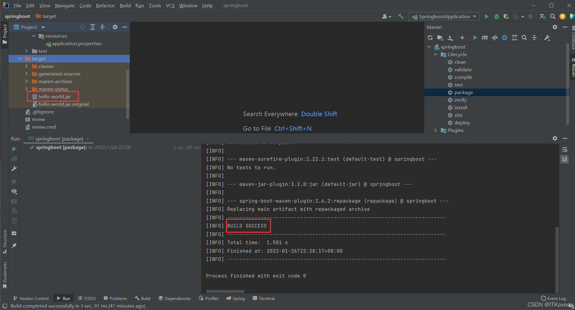Run with Coverage using the shield icon

[x=506, y=16]
